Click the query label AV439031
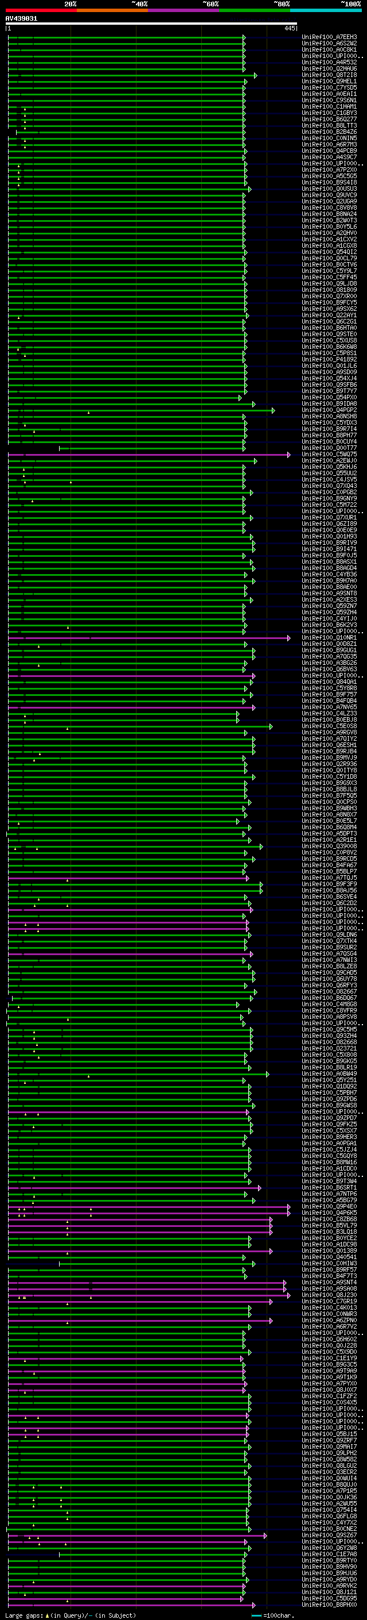Viewport: 367px width, 1620px height. [x=21, y=19]
